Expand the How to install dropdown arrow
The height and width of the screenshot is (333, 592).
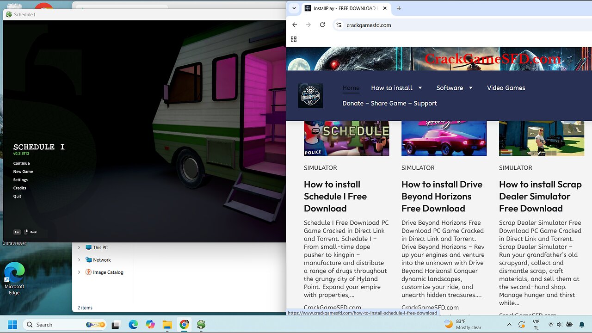pos(420,88)
